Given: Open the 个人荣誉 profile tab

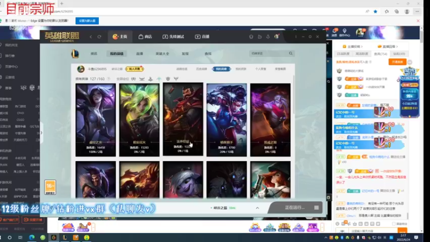Looking at the screenshot, I should [x=261, y=69].
